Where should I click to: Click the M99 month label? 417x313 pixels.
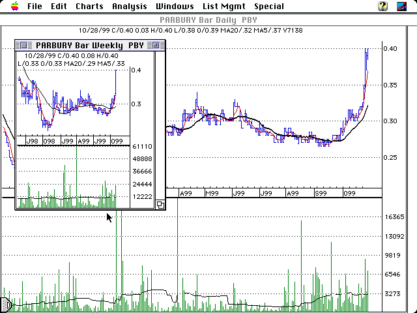(212, 194)
